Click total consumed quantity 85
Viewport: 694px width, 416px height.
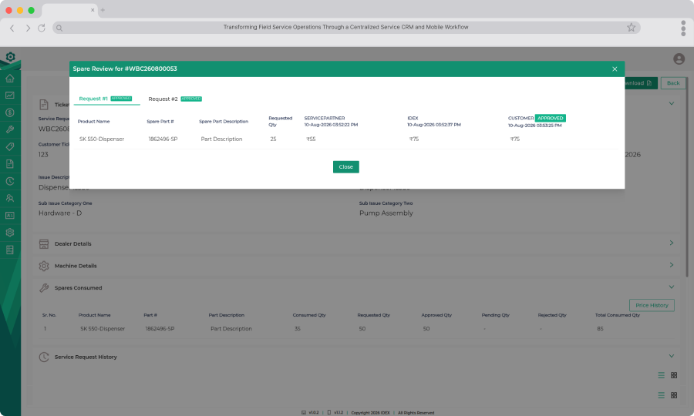click(x=600, y=328)
